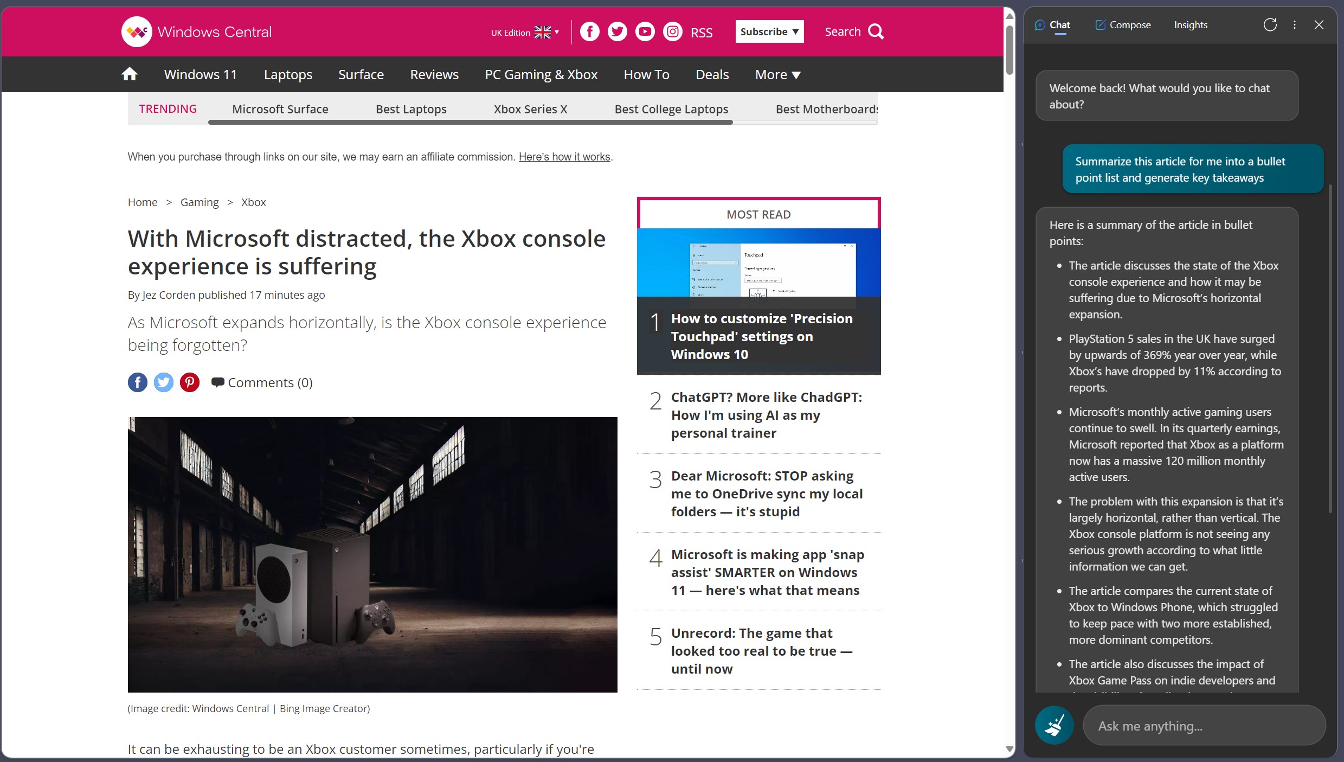Click the Windows Central home icon
Image resolution: width=1344 pixels, height=762 pixels.
coord(129,74)
